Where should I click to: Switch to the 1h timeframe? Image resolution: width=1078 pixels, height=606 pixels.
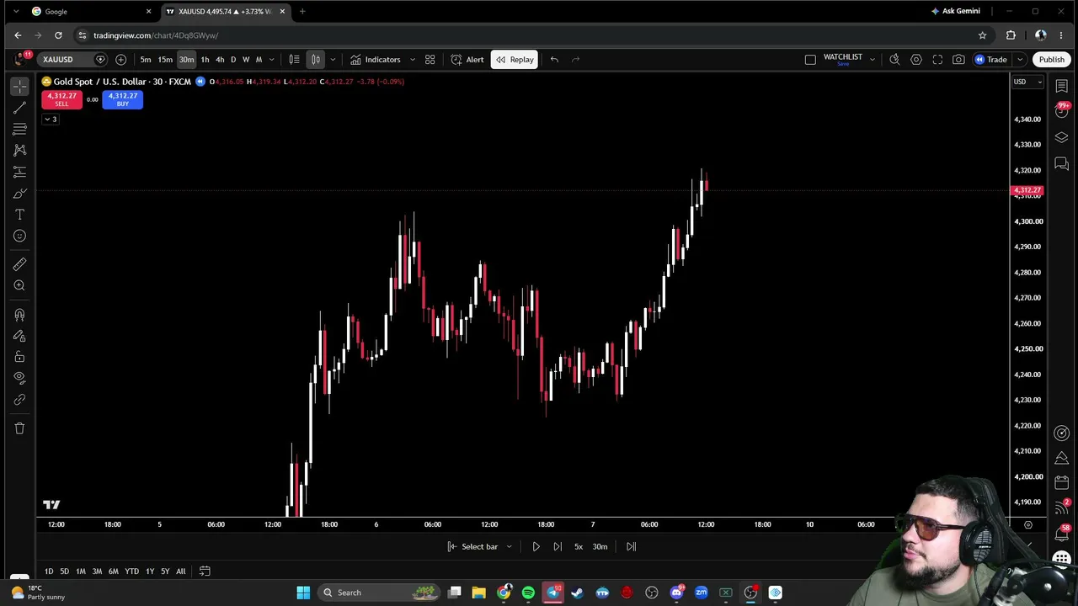point(205,60)
